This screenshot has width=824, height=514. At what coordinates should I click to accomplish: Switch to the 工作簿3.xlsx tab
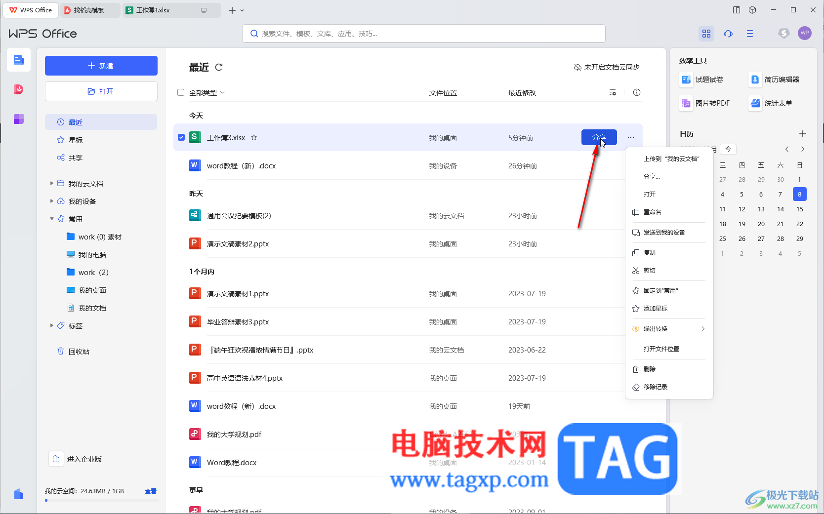[171, 10]
